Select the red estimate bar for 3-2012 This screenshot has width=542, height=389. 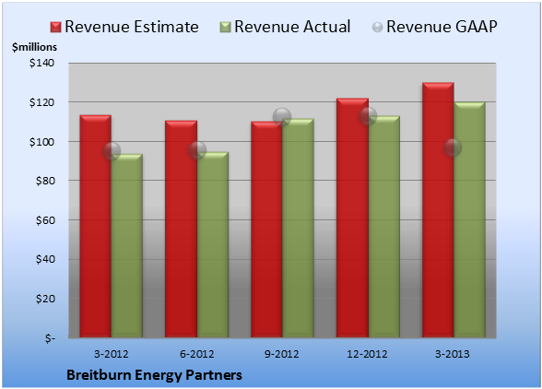(96, 227)
